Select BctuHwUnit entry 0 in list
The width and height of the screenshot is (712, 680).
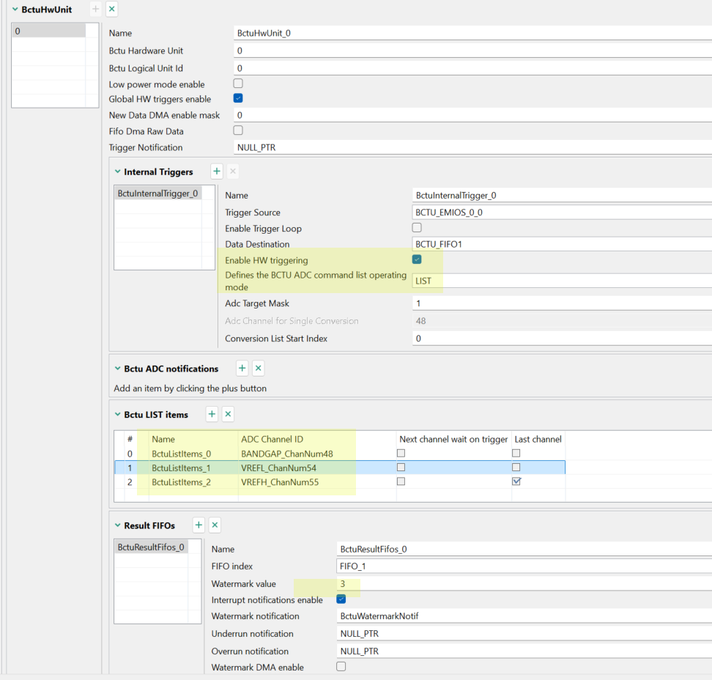[48, 31]
